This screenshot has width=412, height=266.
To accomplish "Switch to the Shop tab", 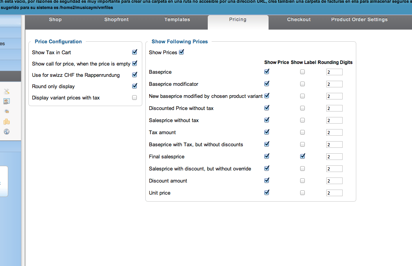I will click(55, 20).
